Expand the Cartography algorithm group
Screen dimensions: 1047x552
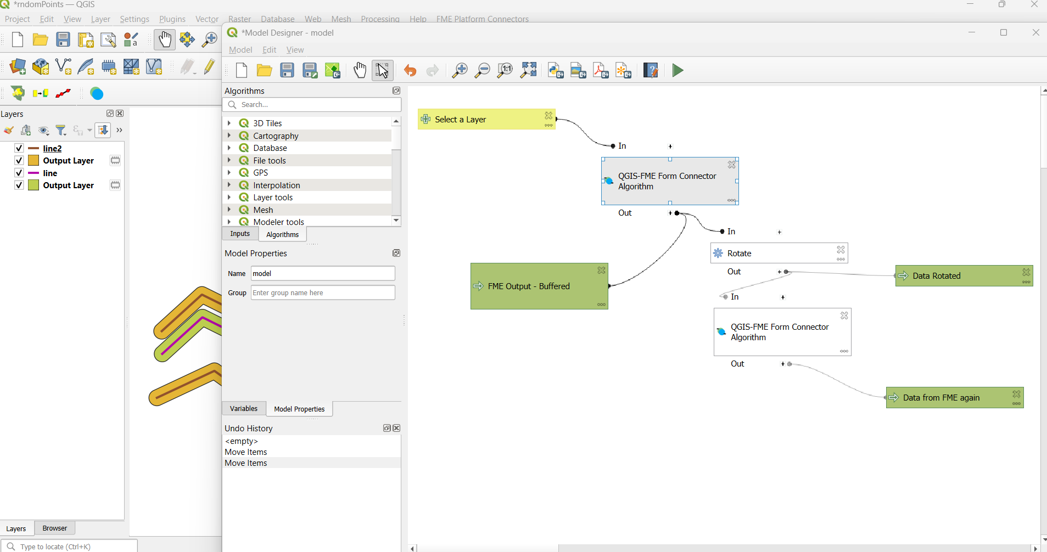tap(229, 136)
